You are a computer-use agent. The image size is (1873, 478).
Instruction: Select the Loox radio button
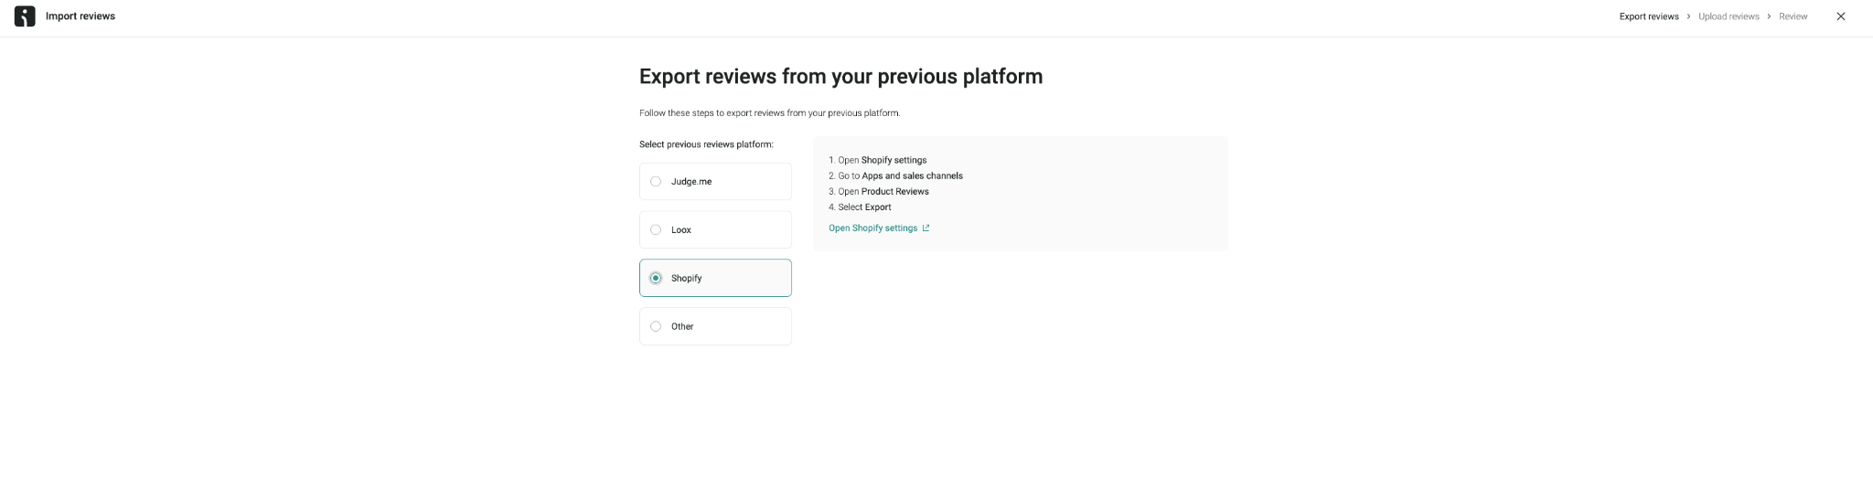656,230
